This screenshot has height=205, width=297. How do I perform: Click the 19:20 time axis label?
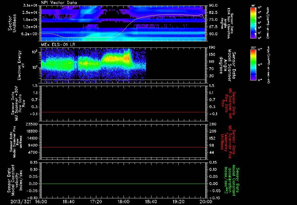tap(178, 202)
